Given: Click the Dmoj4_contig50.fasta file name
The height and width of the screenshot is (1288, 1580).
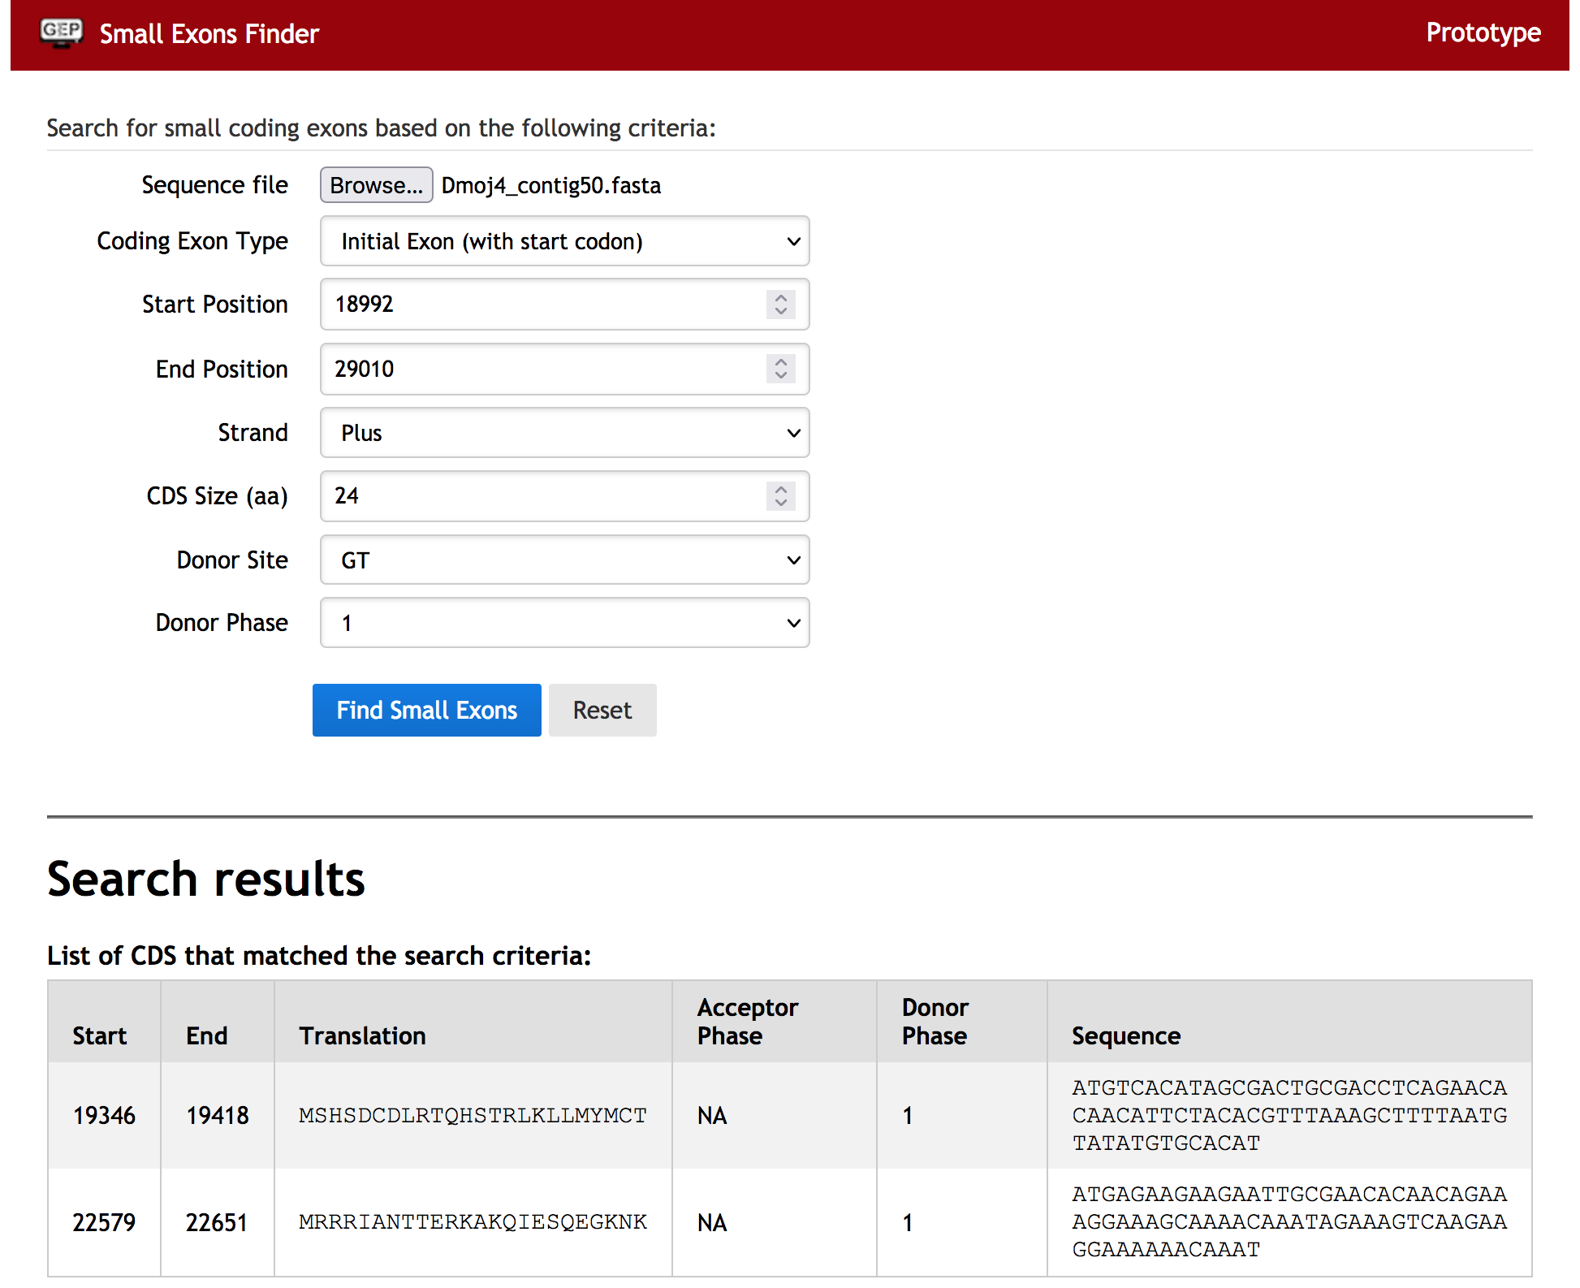Looking at the screenshot, I should point(550,186).
